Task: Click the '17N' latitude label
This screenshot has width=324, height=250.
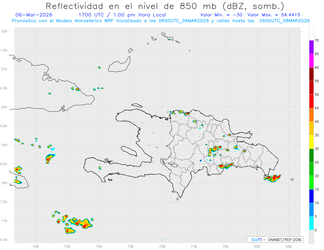Action: pyautogui.click(x=5, y=221)
